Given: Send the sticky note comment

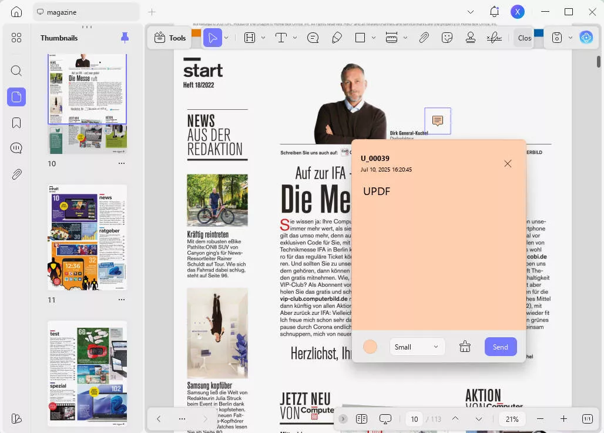Looking at the screenshot, I should [500, 347].
